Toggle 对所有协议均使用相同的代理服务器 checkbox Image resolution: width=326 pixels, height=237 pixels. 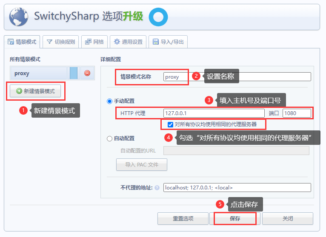(170, 124)
